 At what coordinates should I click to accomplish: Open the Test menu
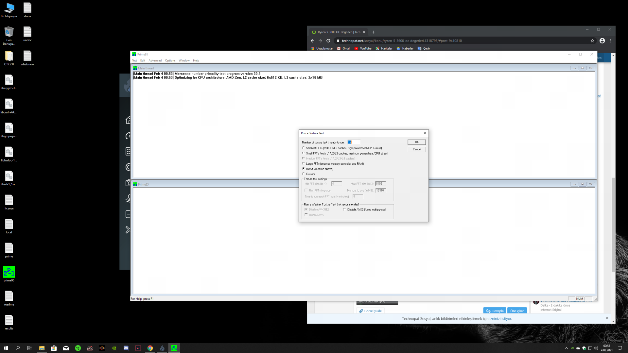[134, 60]
